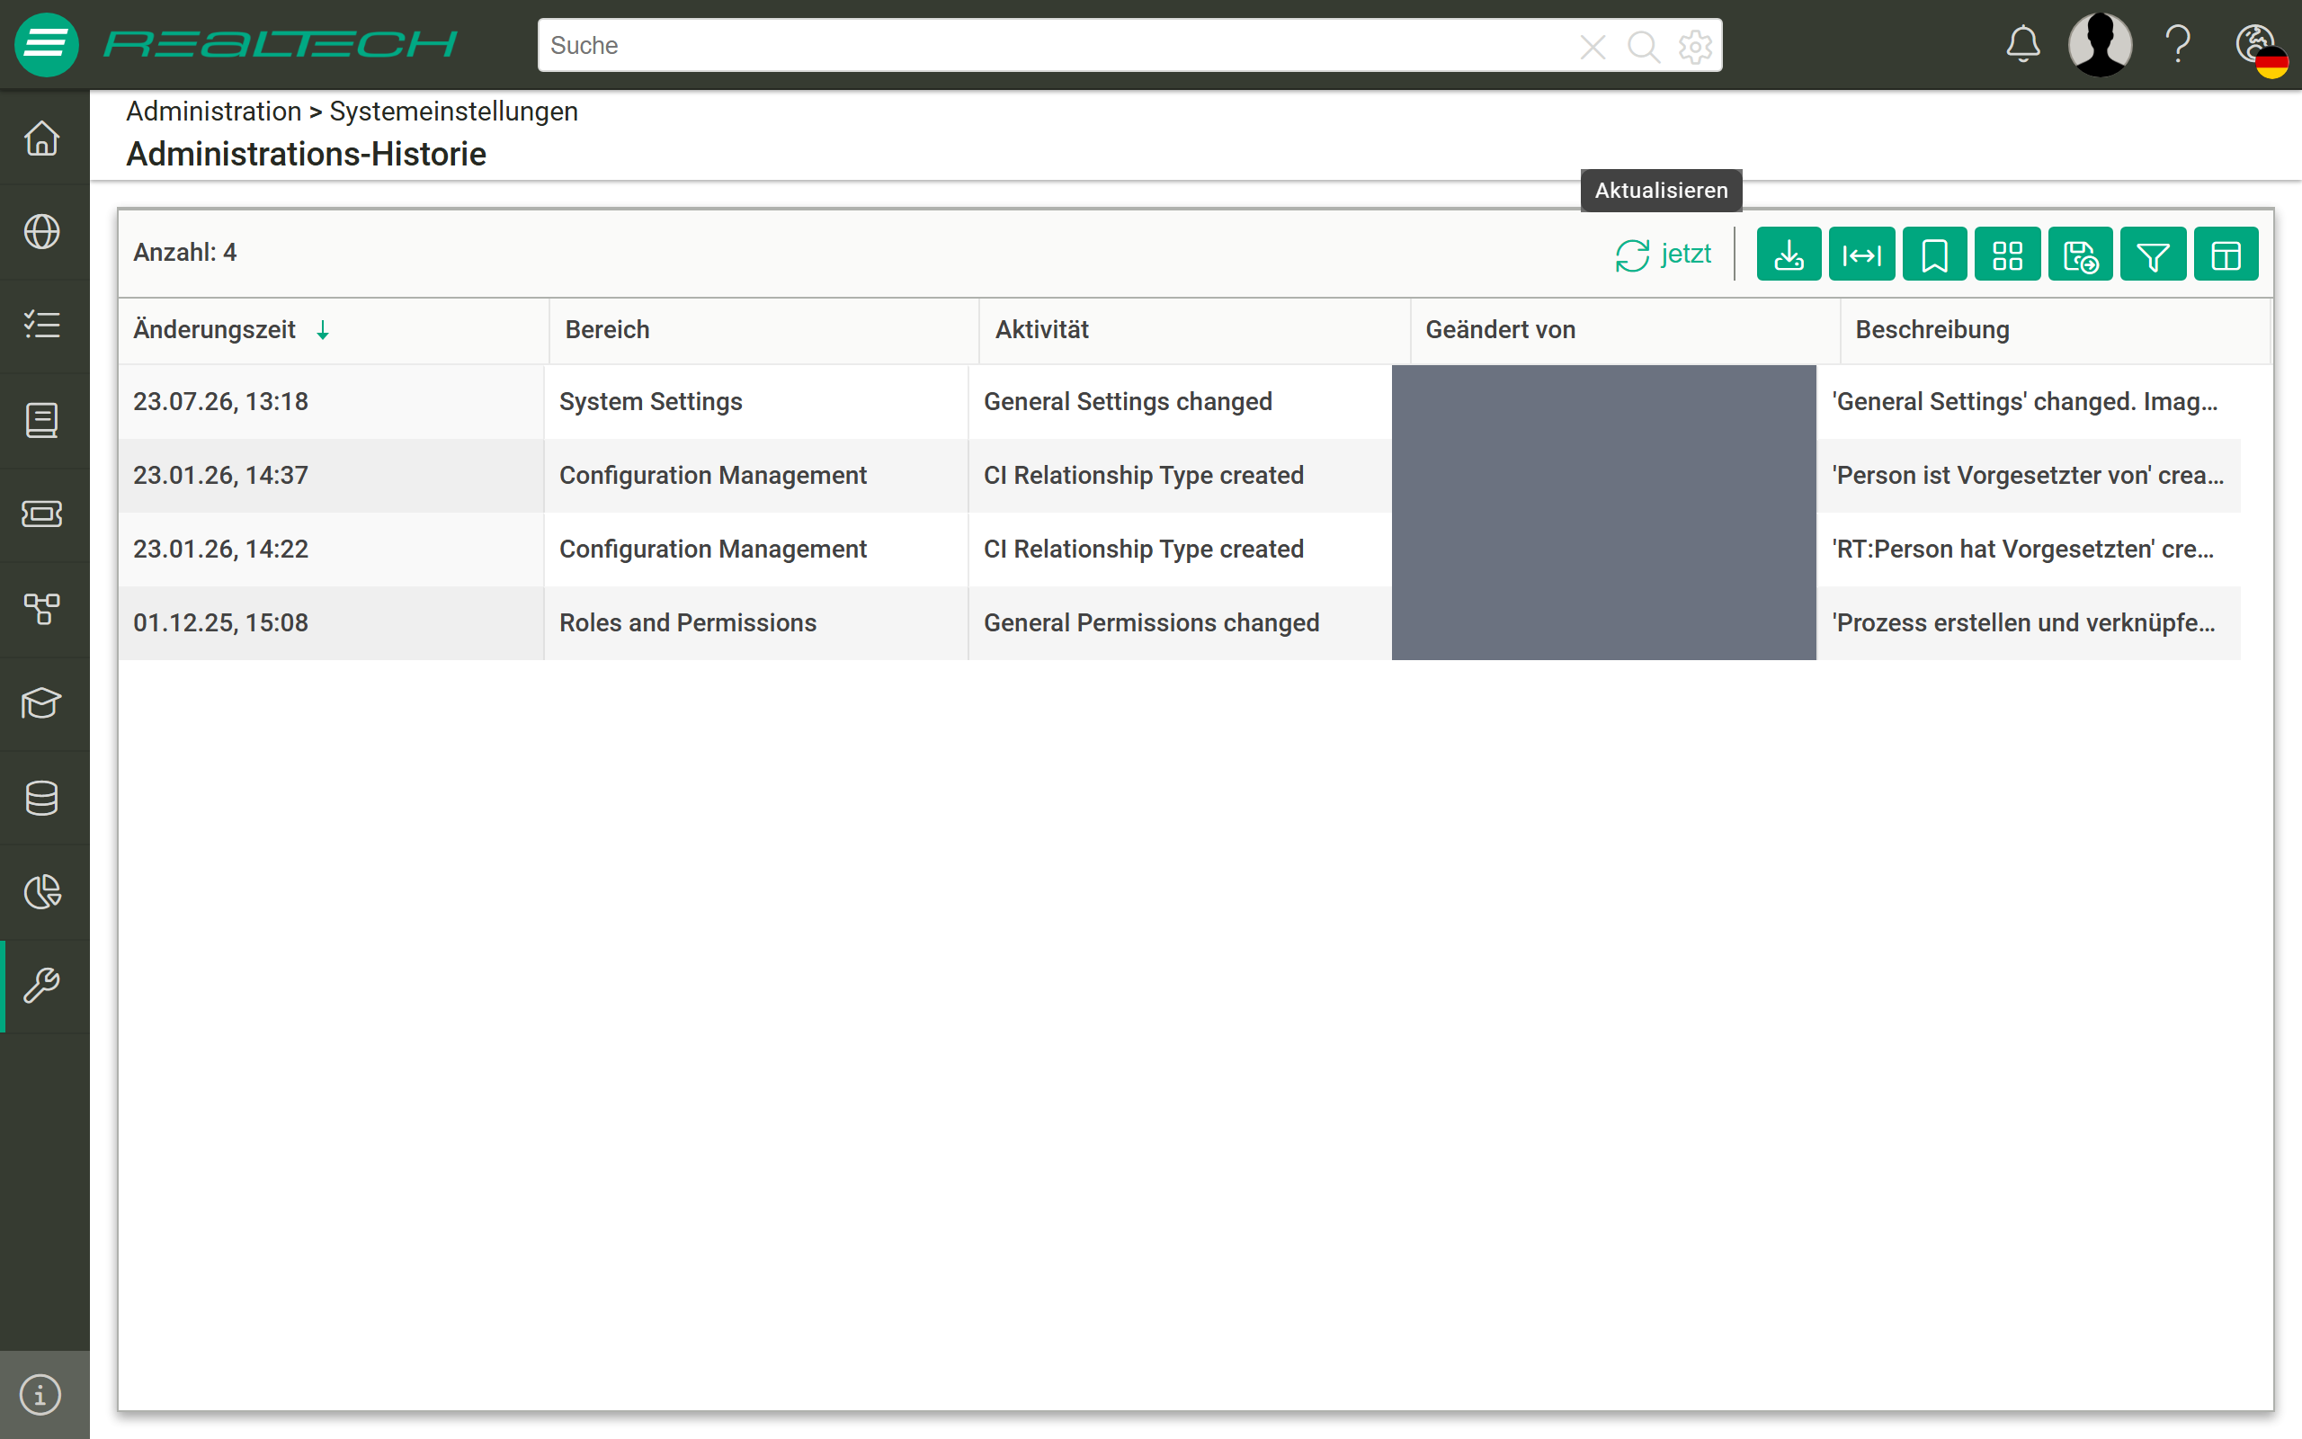Open help question mark icon
The height and width of the screenshot is (1439, 2302).
(2178, 45)
